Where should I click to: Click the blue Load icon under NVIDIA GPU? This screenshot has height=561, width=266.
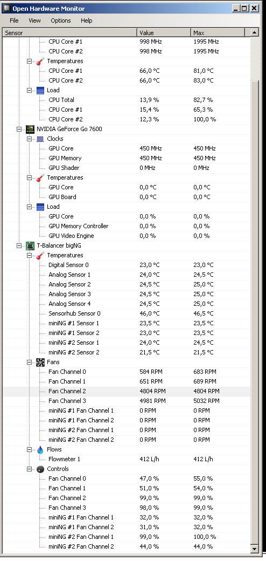coord(40,207)
